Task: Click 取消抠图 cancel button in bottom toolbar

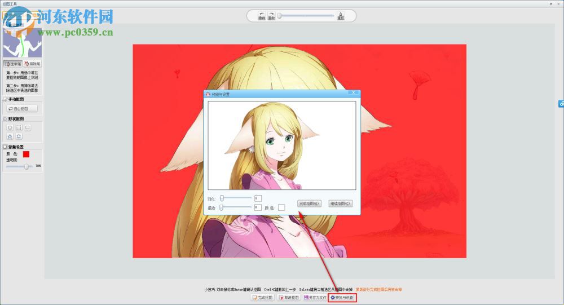Action: pos(289,298)
